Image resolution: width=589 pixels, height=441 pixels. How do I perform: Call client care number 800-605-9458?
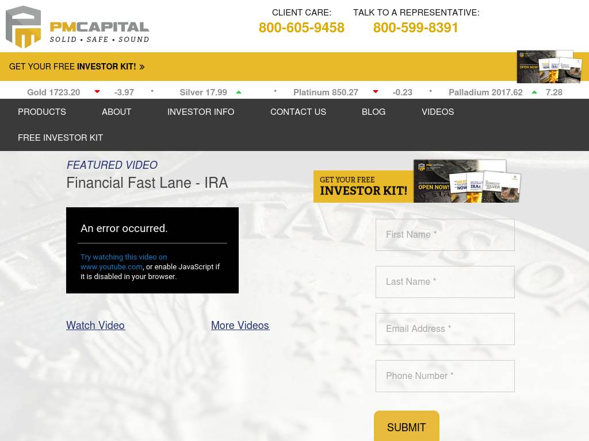301,28
